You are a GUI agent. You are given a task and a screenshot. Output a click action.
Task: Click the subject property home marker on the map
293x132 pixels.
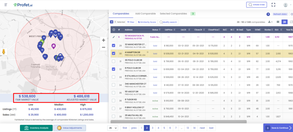54,46
